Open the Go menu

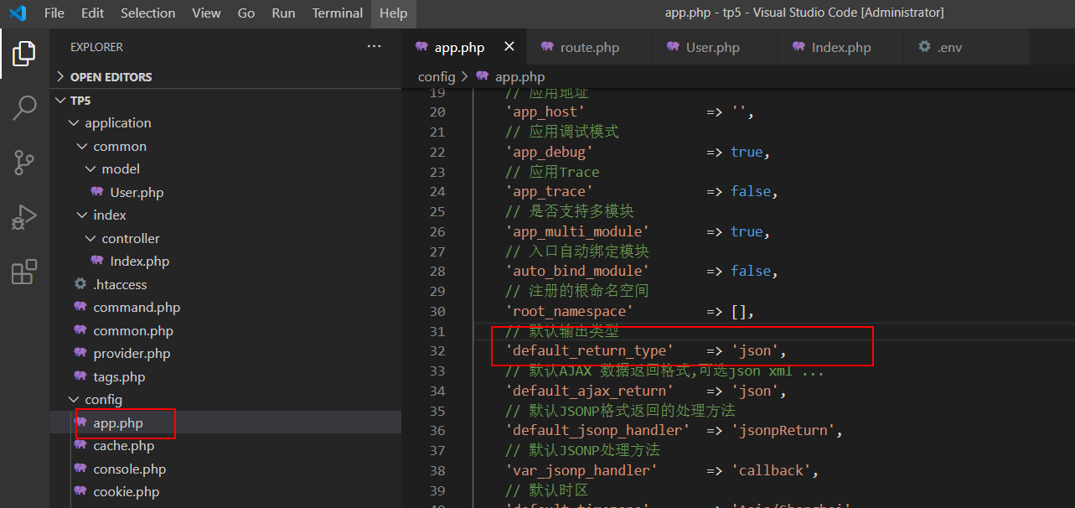tap(246, 13)
